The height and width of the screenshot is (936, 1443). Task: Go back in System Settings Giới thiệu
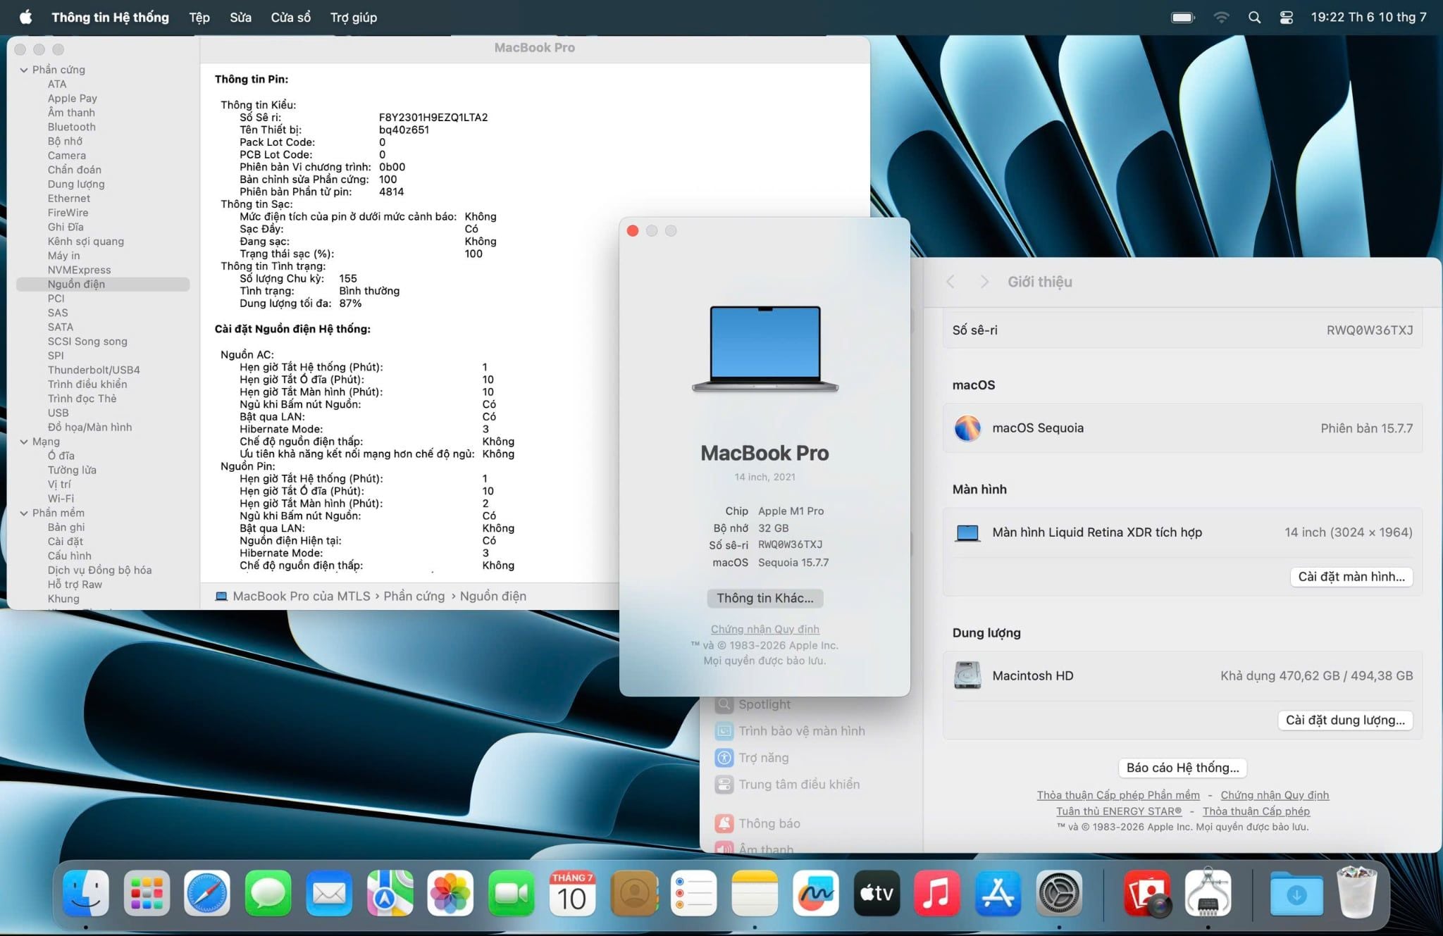(x=950, y=282)
